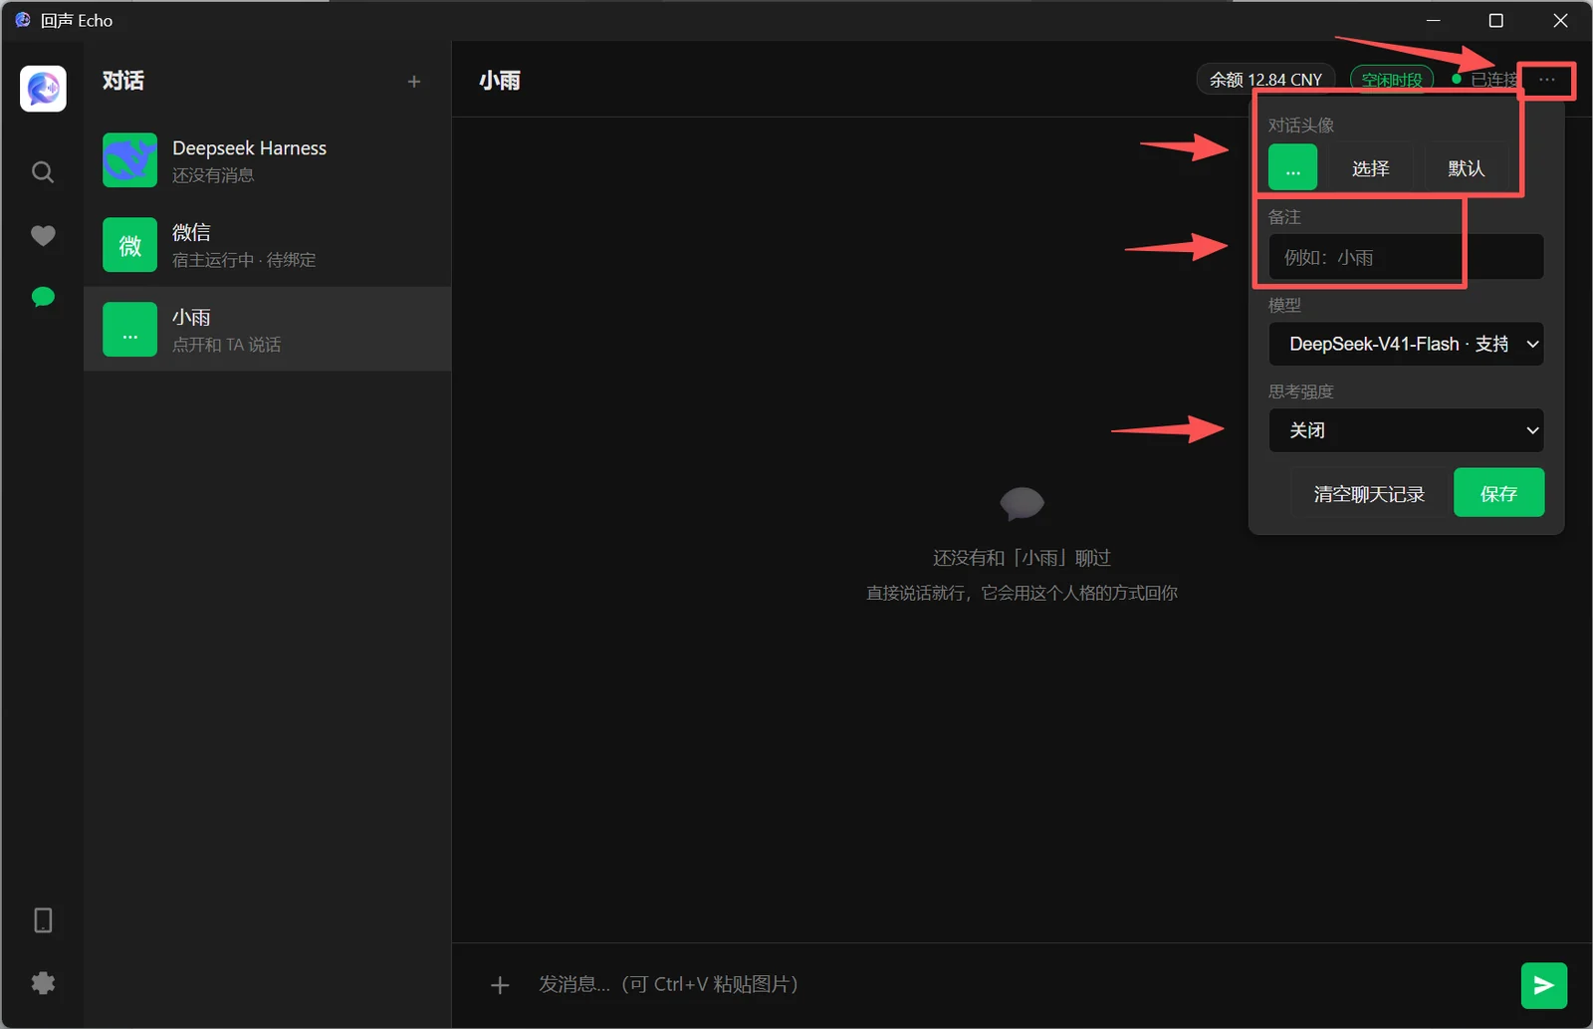Click the green 微 WeChat avatar
The height and width of the screenshot is (1029, 1593).
(x=129, y=245)
